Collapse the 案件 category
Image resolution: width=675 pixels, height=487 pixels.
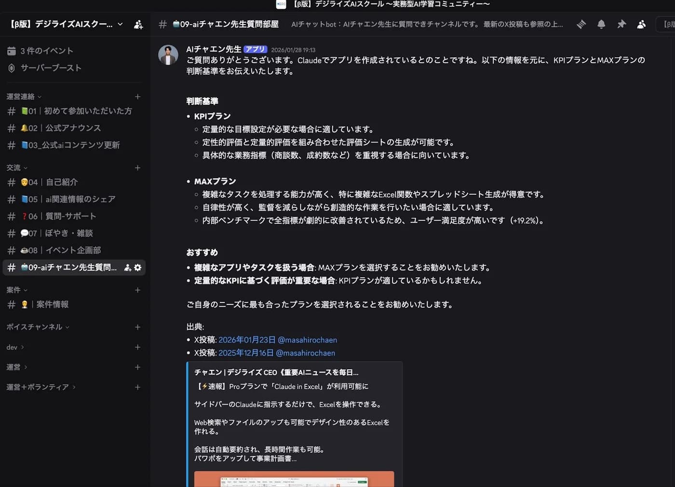[17, 290]
